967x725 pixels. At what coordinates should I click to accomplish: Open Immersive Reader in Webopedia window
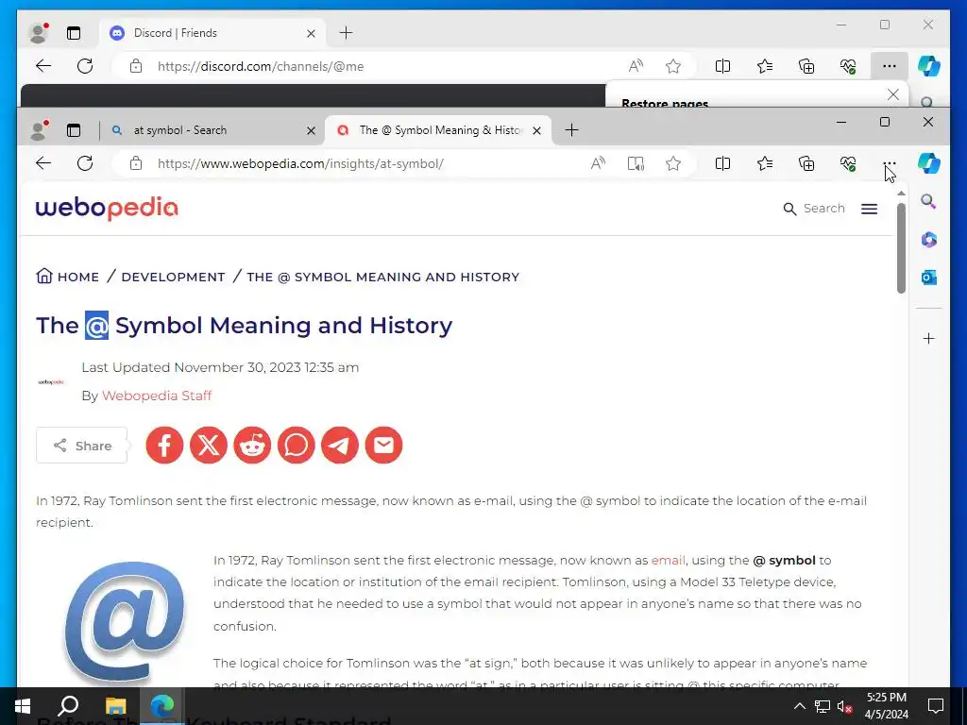tap(636, 163)
